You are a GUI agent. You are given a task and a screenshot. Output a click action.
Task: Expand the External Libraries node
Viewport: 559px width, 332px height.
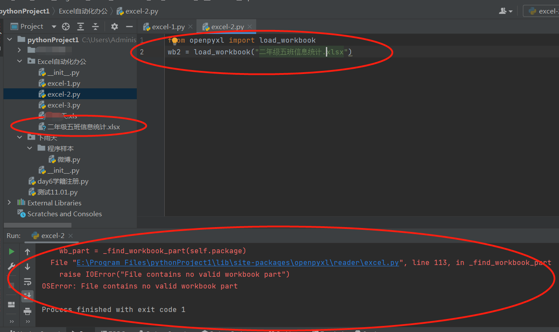tap(10, 203)
